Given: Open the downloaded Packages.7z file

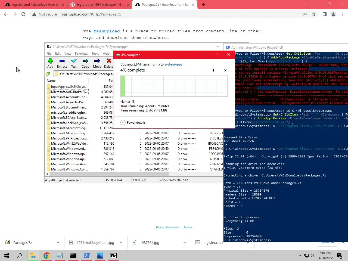Looking at the screenshot, I should [23, 243].
